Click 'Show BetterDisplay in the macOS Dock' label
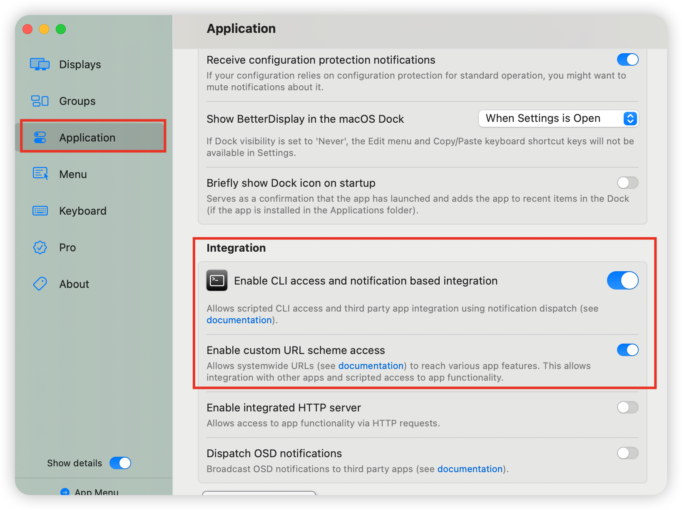 [305, 119]
